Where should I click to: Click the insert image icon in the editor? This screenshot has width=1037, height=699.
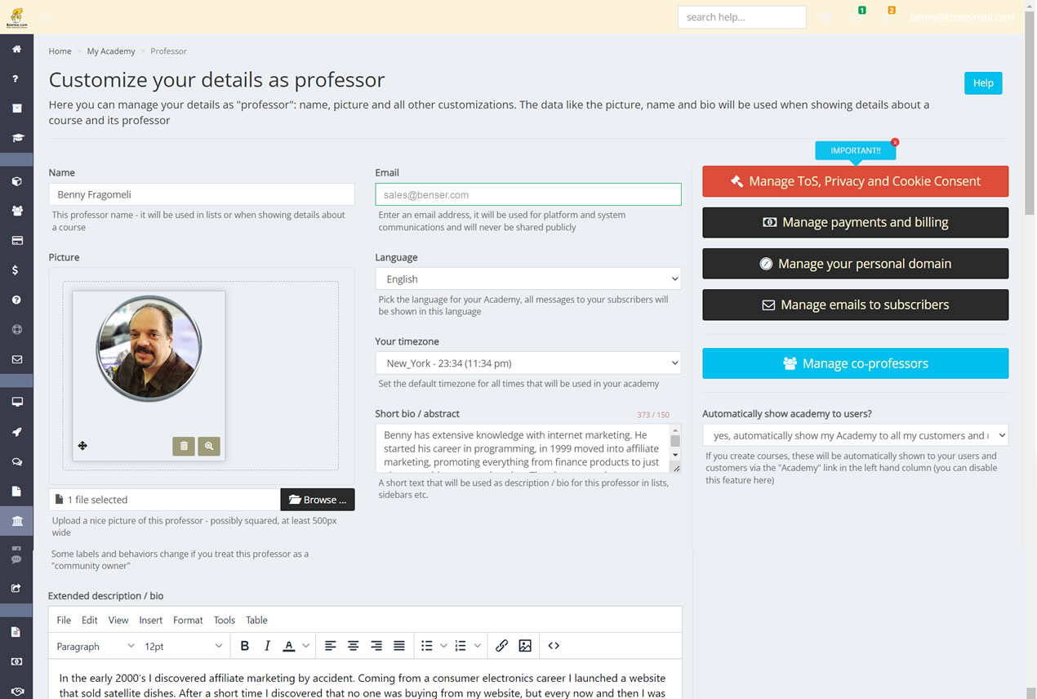pyautogui.click(x=525, y=646)
